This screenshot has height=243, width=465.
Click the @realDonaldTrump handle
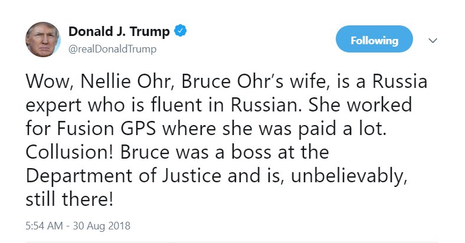[x=113, y=49]
